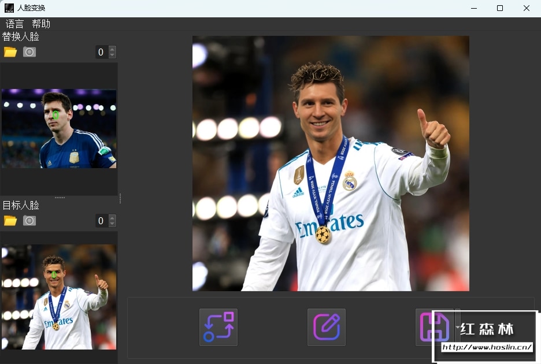Viewport: 541px width, 364px height.
Task: Open folder to load 目标人脸 target image
Action: pos(10,221)
